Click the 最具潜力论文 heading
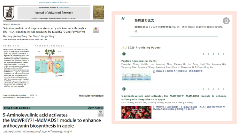The height and width of the screenshot is (137, 238). click(144, 21)
